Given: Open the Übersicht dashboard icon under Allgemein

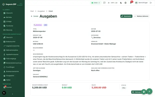Looking at the screenshot, I should pyautogui.click(x=4, y=13).
